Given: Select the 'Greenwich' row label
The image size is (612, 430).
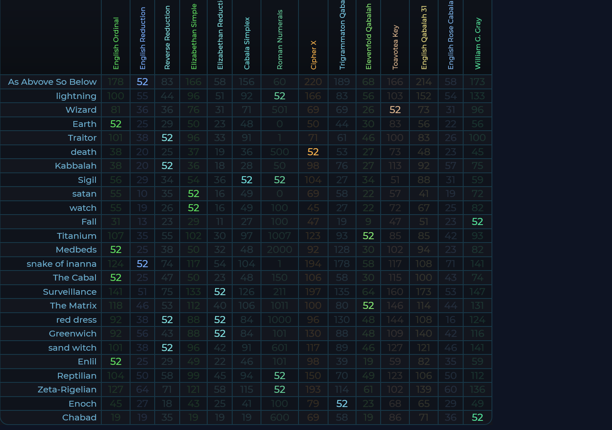Looking at the screenshot, I should (x=73, y=334).
